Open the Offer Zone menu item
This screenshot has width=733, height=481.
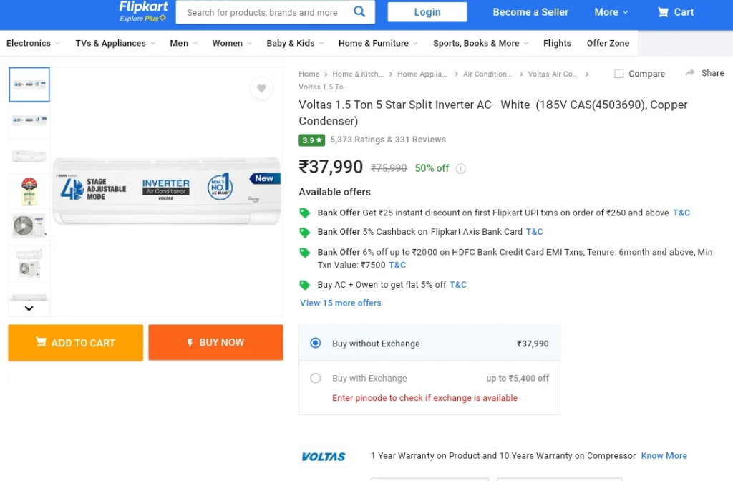[608, 43]
